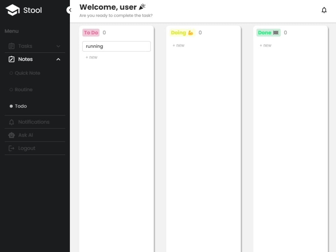Click the Welcome, user heading
336x252 pixels.
(108, 7)
